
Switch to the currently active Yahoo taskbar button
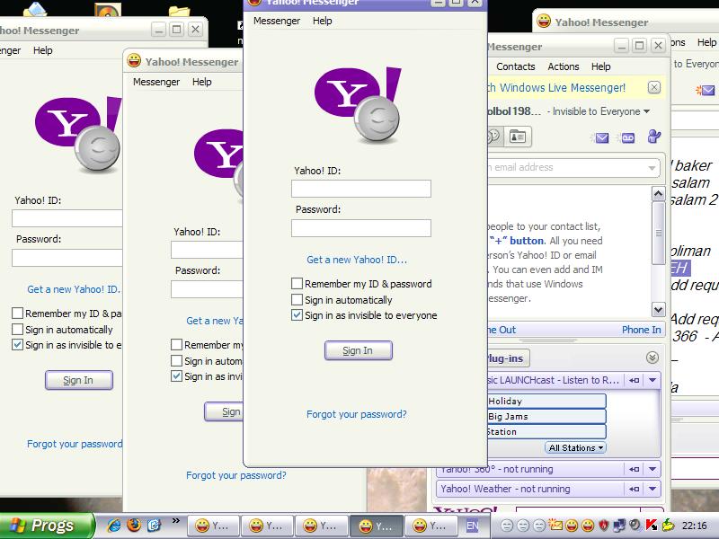376,526
